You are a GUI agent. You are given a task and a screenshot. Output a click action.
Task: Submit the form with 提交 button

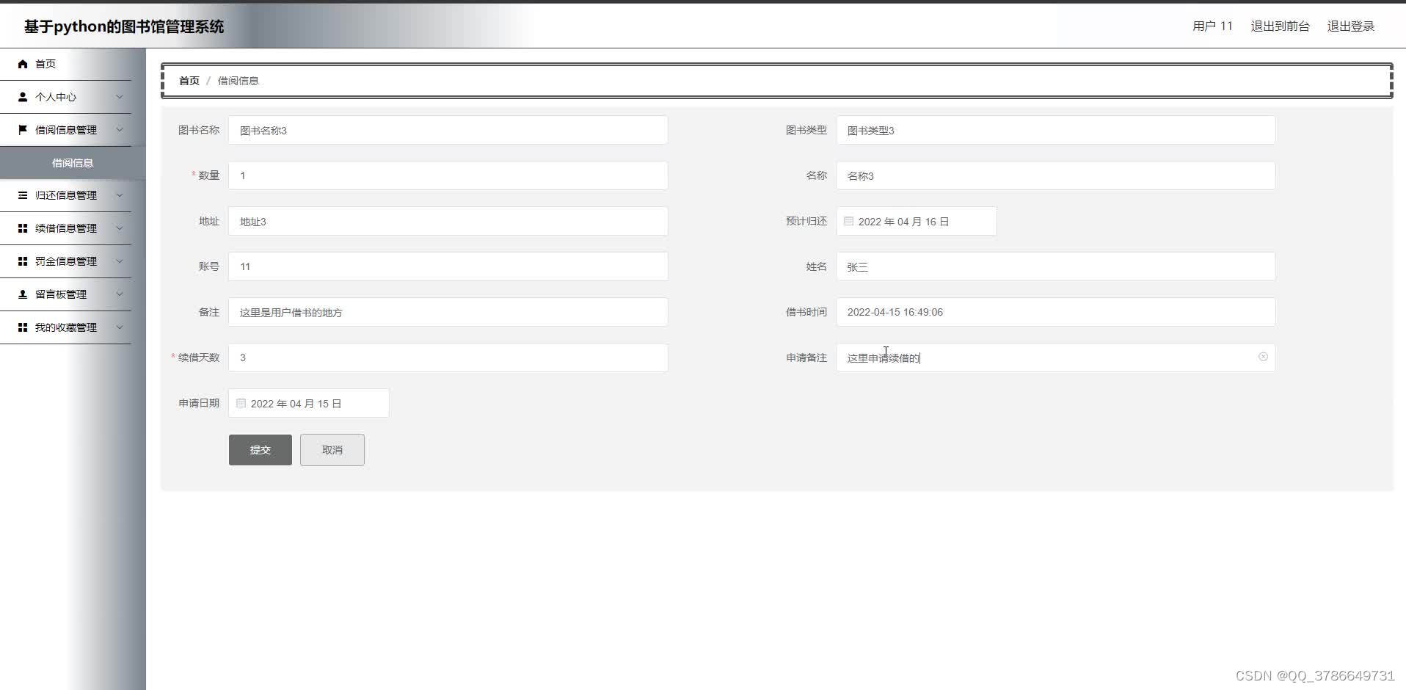260,450
